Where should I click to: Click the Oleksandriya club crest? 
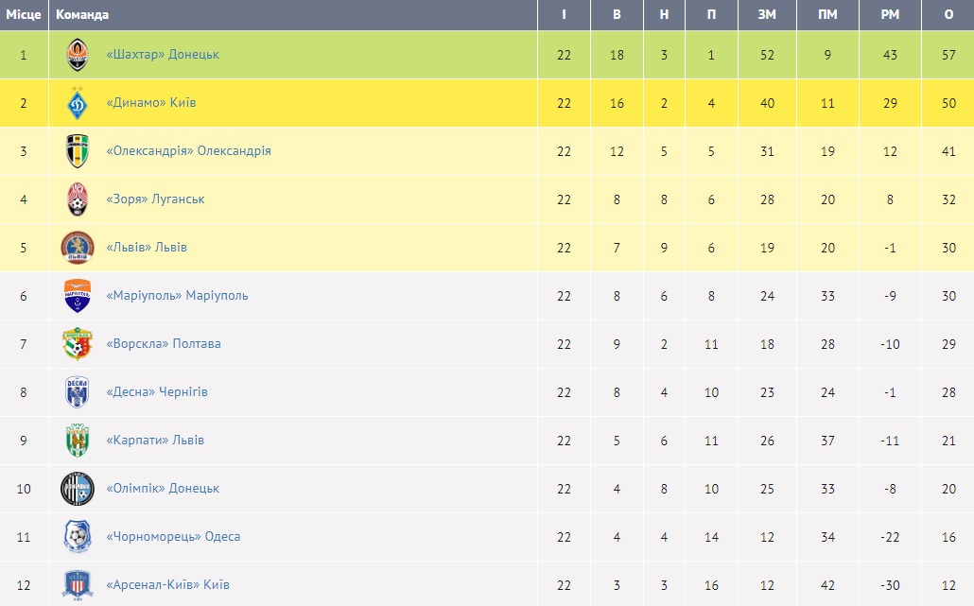point(77,151)
